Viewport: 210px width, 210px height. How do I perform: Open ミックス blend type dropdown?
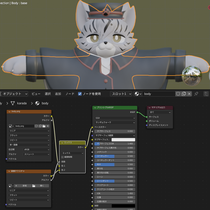(x=72, y=153)
